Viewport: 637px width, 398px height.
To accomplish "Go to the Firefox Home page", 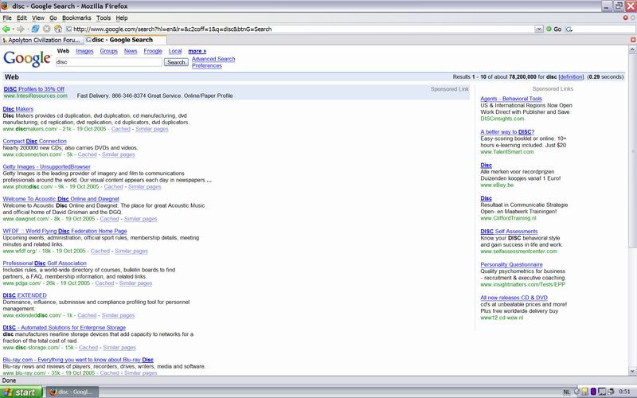I will [x=58, y=29].
